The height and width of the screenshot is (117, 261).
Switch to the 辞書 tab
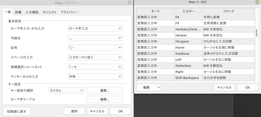(x=18, y=12)
